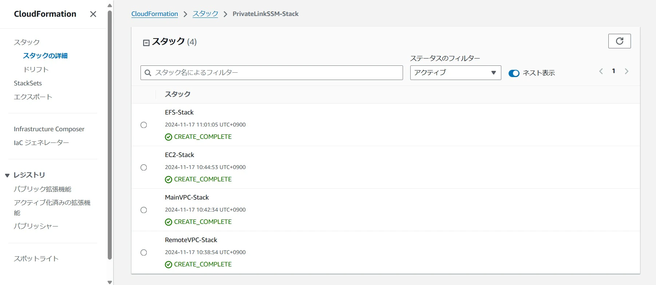Click the RemoteVPC-Stack timestamp 10:38:54
This screenshot has height=285, width=656.
coord(205,252)
